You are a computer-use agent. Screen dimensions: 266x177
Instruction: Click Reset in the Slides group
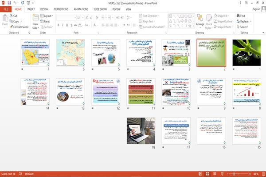coord(45,21)
